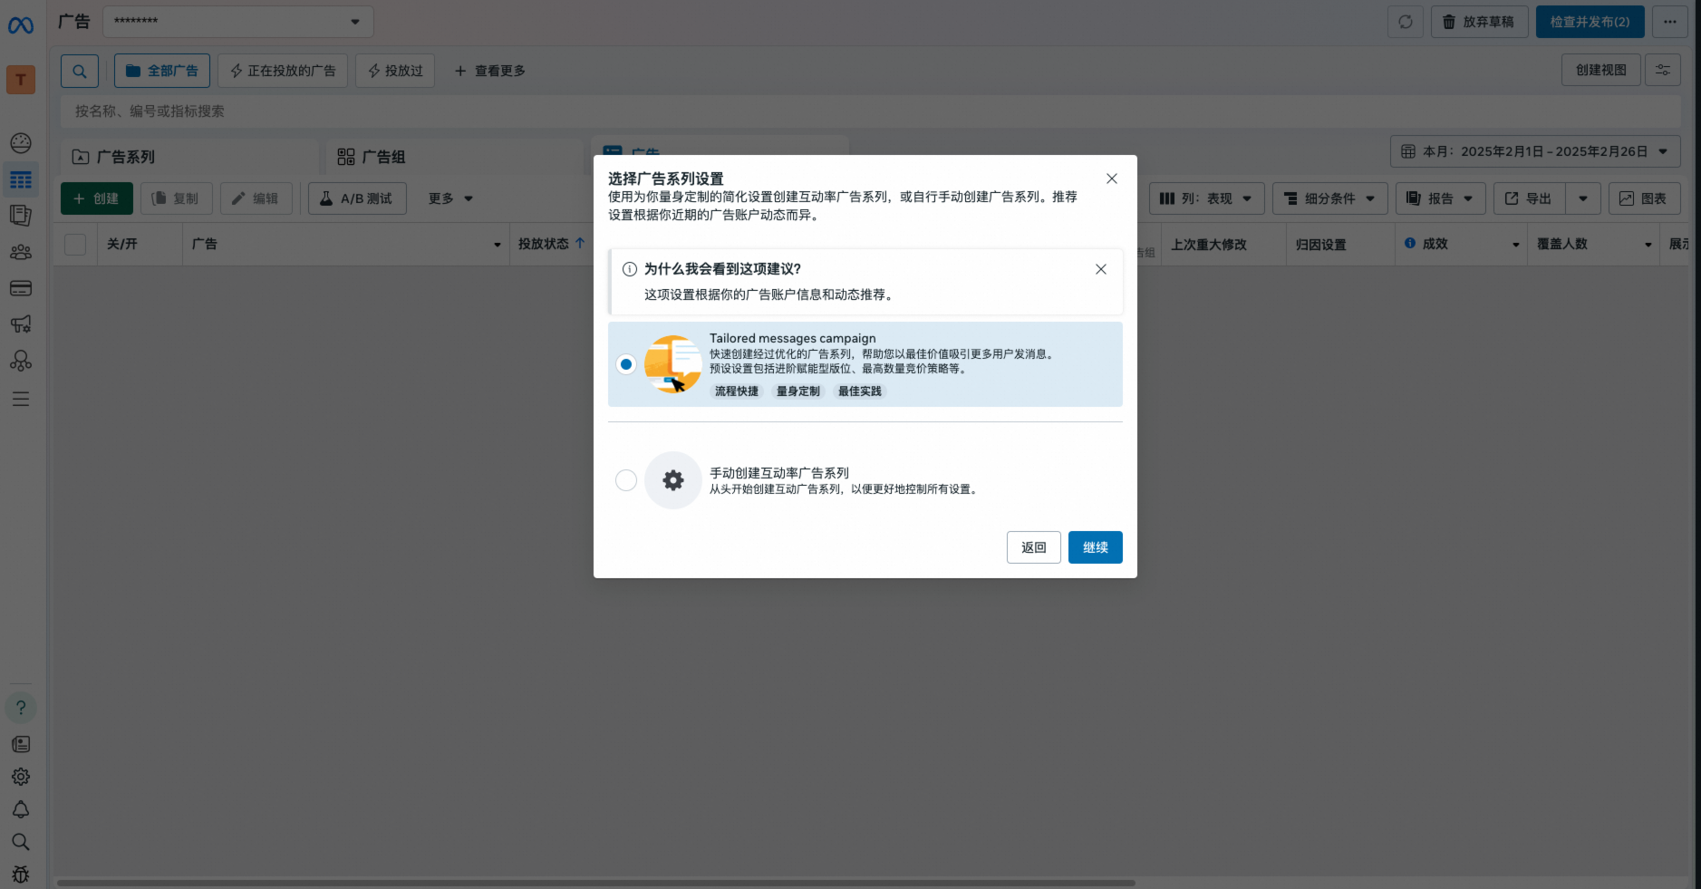Viewport: 1701px width, 889px height.
Task: Click the 导出 export button
Action: coord(1530,198)
